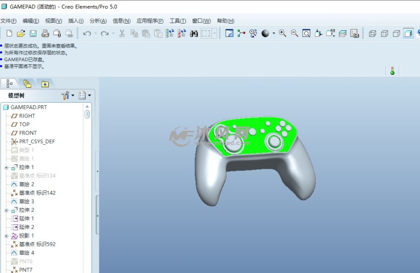The width and height of the screenshot is (420, 273).
Task: Open the layers icon in the toolbar
Action: 343,33
